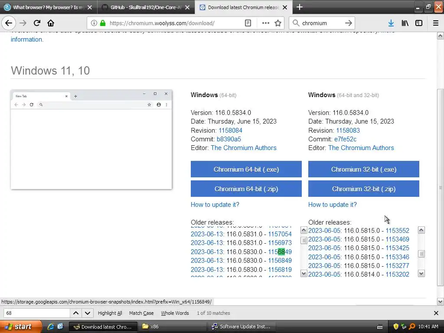Screen dimensions: 444x333
Task: Open the Library menu
Action: [x=405, y=23]
